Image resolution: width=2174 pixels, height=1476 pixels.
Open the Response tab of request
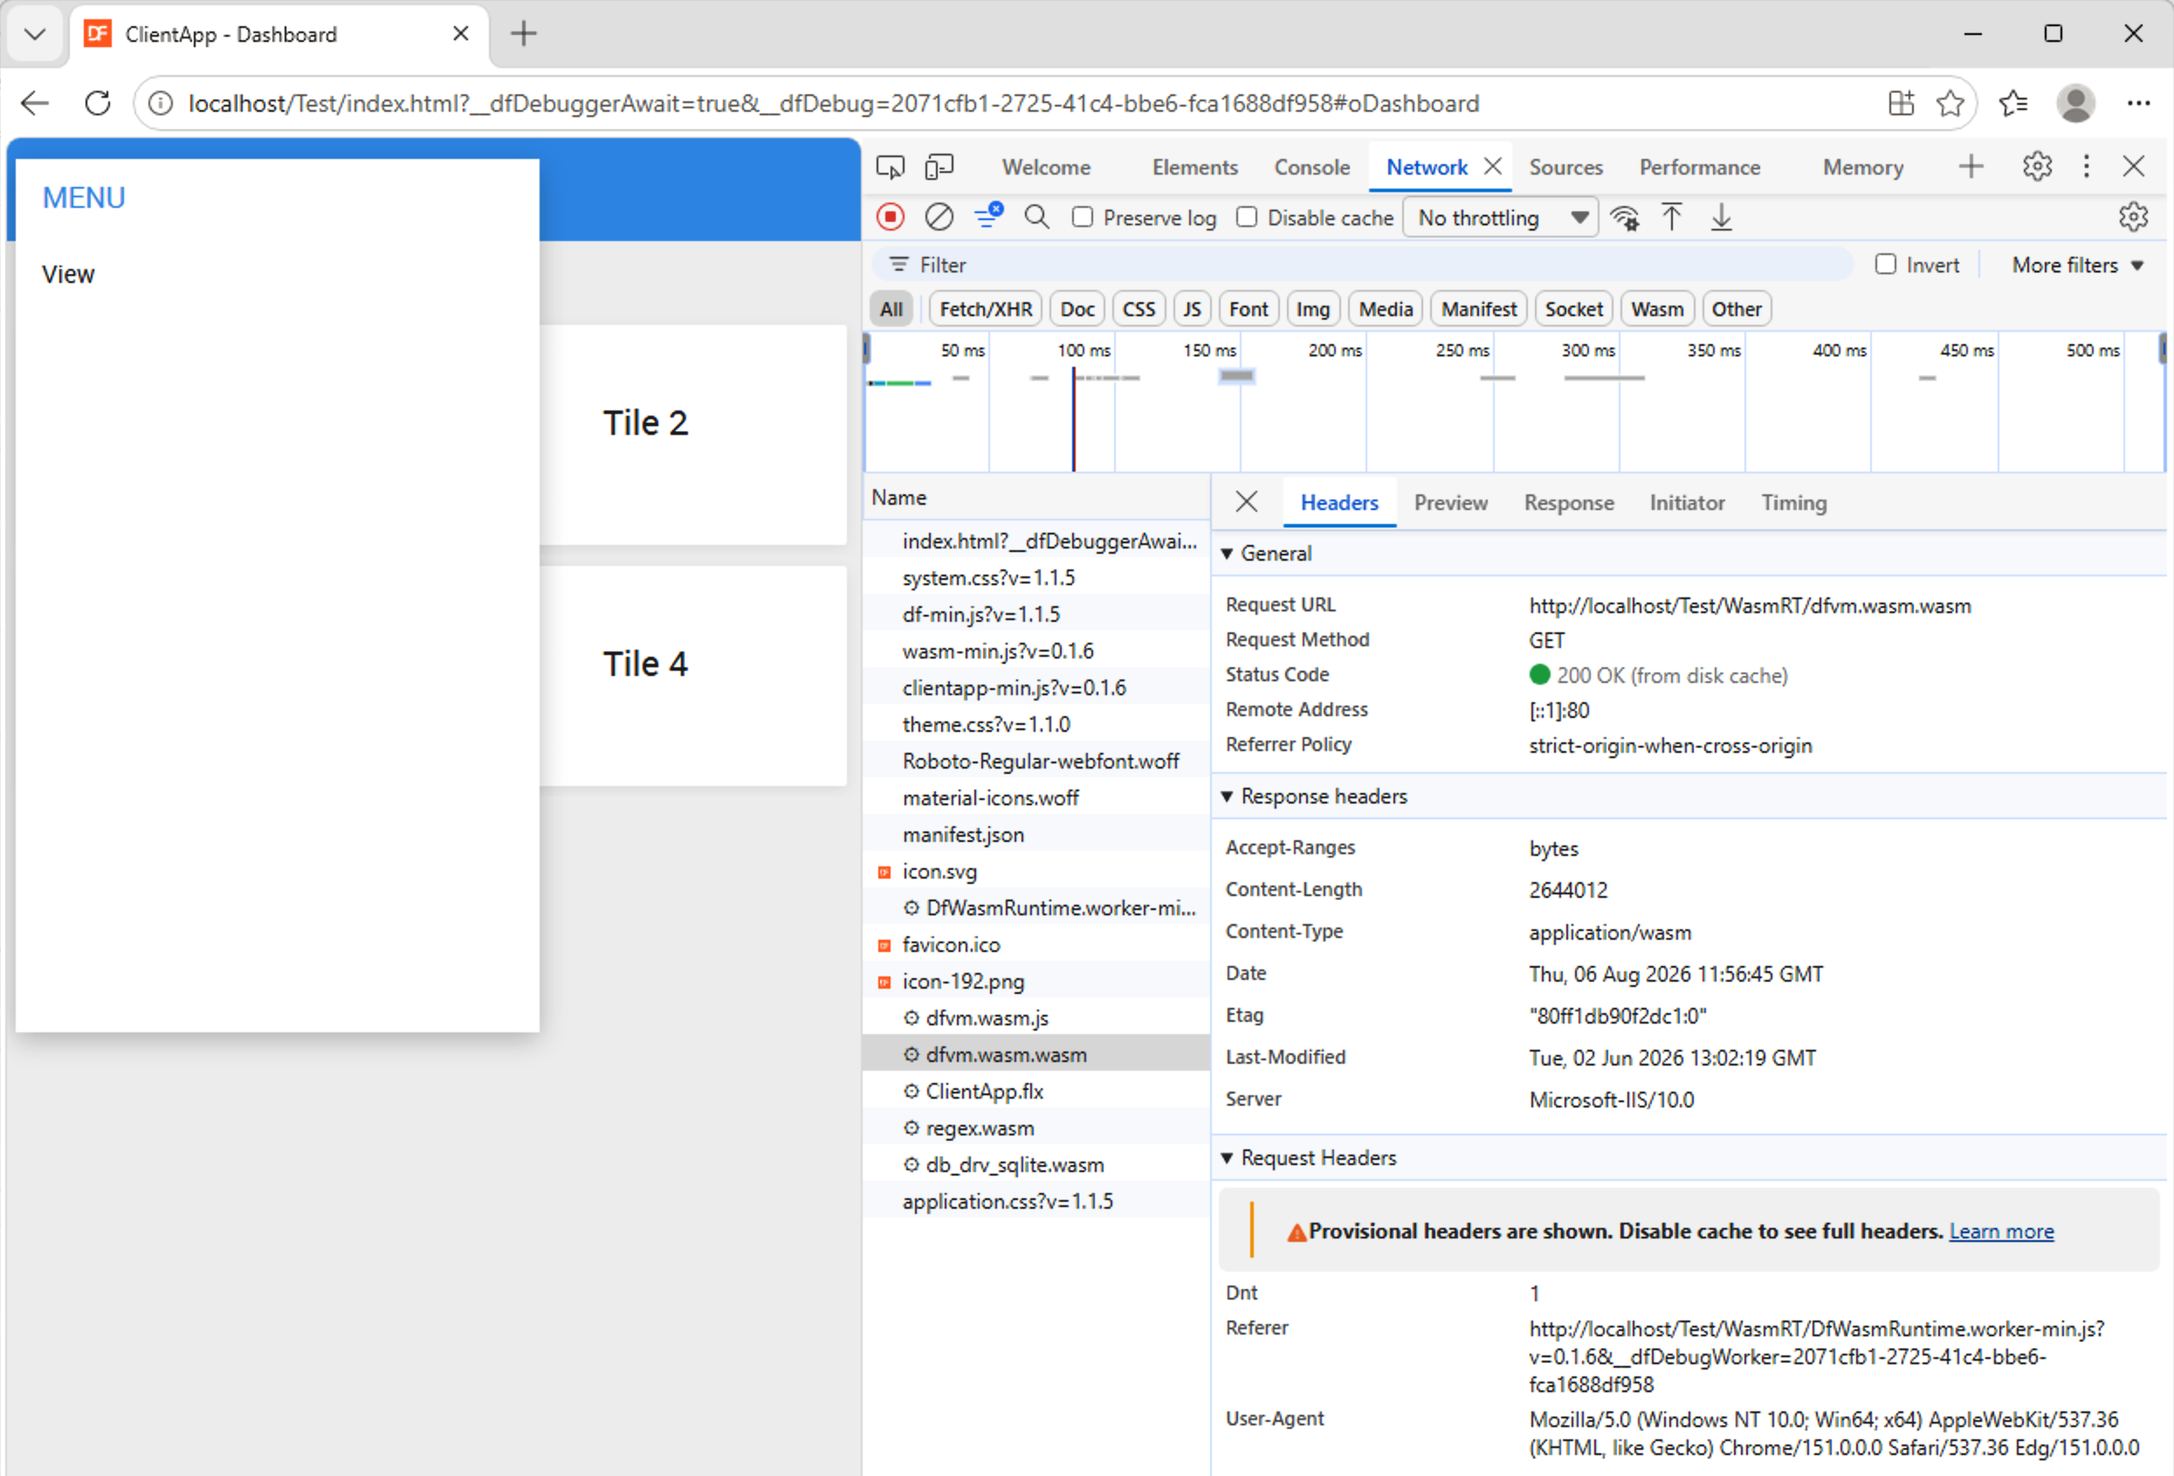point(1569,502)
